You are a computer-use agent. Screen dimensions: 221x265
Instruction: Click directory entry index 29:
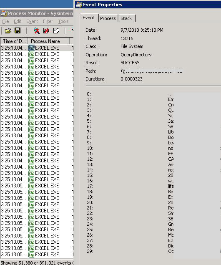tap(90, 251)
